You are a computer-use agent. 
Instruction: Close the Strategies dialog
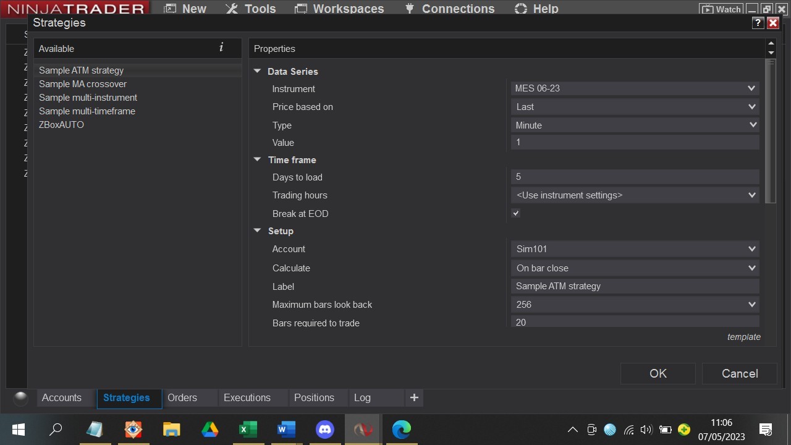[x=773, y=23]
